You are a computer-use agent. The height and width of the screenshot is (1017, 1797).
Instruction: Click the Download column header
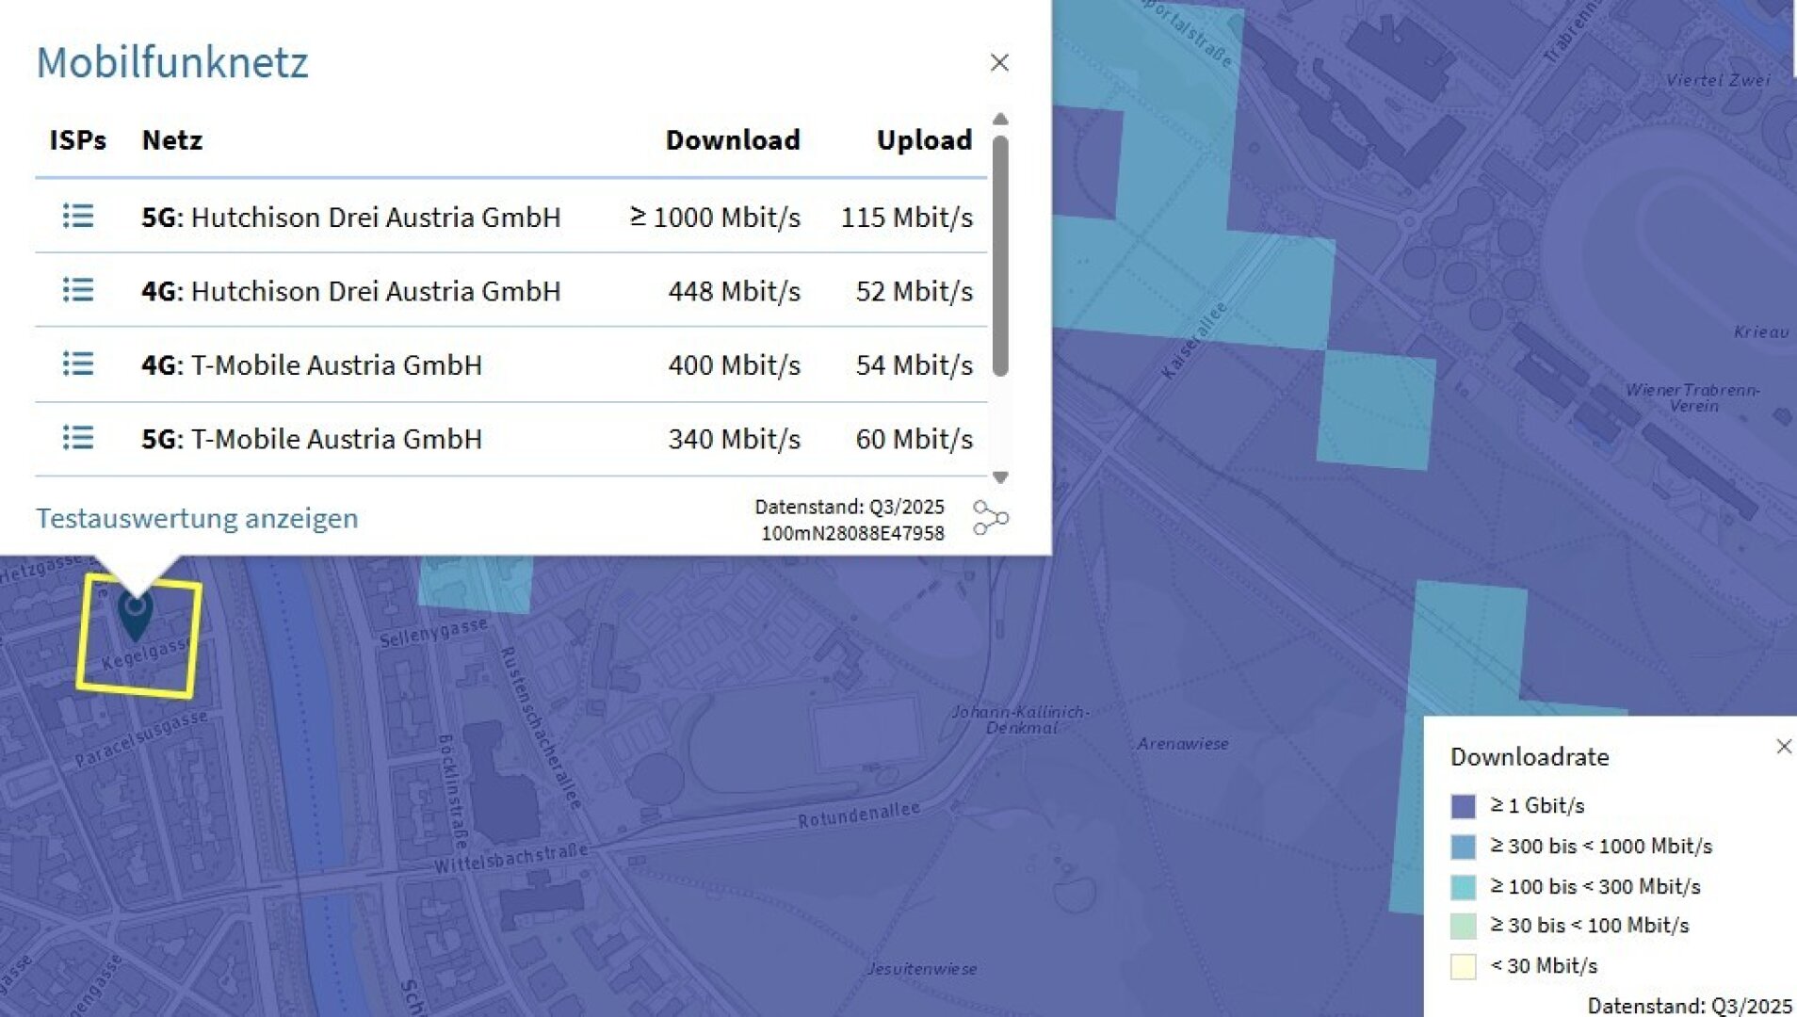[733, 140]
